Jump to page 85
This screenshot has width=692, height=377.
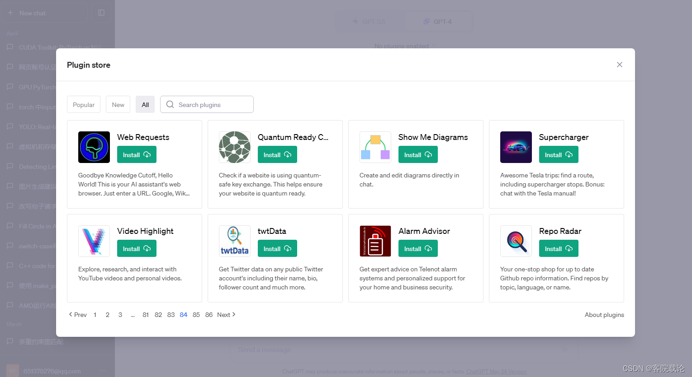point(196,315)
